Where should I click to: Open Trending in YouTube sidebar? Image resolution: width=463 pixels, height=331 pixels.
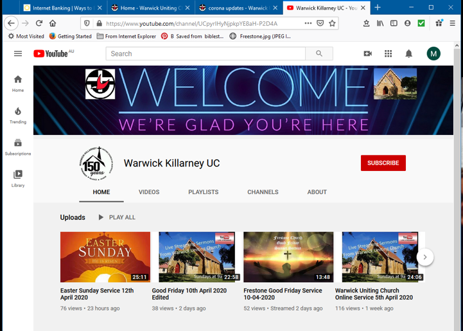(x=18, y=115)
